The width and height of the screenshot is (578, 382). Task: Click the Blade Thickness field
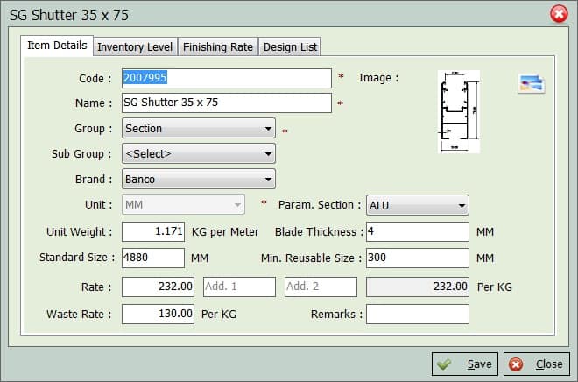417,232
